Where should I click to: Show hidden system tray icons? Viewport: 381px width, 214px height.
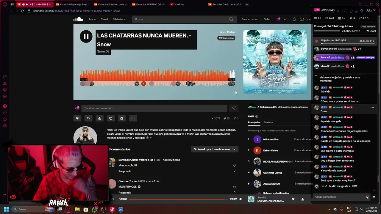tap(329, 209)
